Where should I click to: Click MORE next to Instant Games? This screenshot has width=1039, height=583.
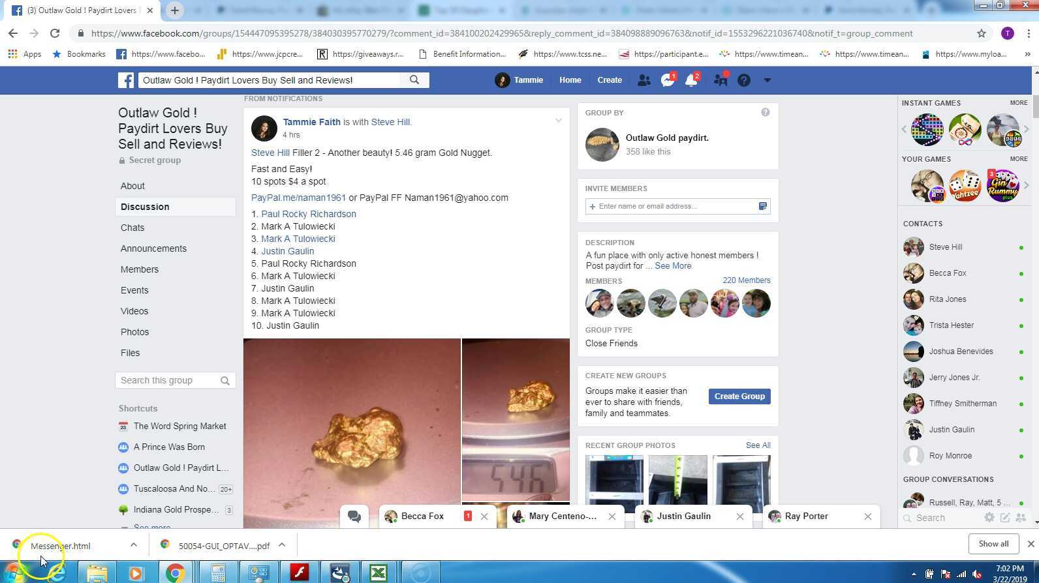click(x=1018, y=103)
